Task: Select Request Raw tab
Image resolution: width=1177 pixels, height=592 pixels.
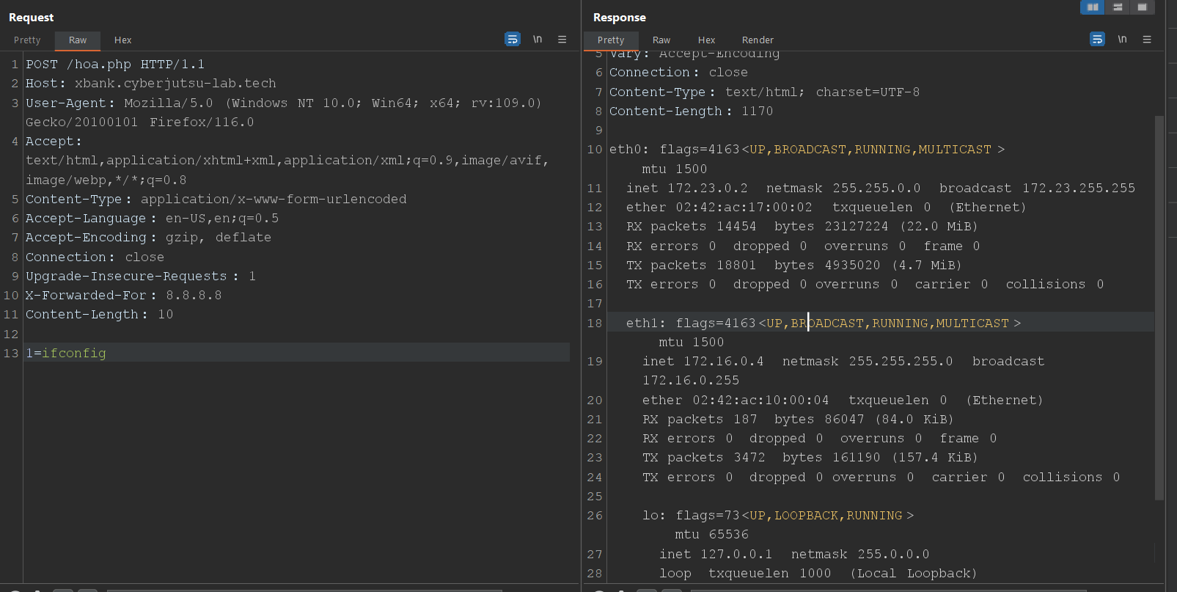Action: coord(78,40)
